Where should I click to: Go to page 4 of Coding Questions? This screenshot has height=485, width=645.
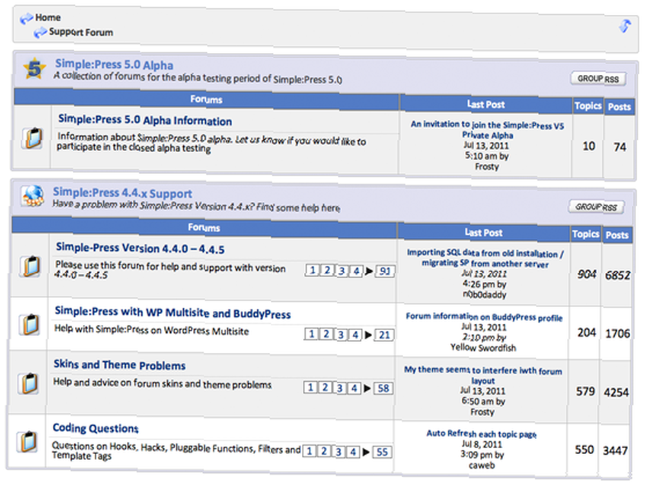(353, 452)
